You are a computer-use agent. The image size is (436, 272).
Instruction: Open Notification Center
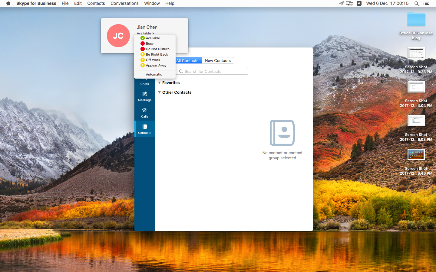426,3
